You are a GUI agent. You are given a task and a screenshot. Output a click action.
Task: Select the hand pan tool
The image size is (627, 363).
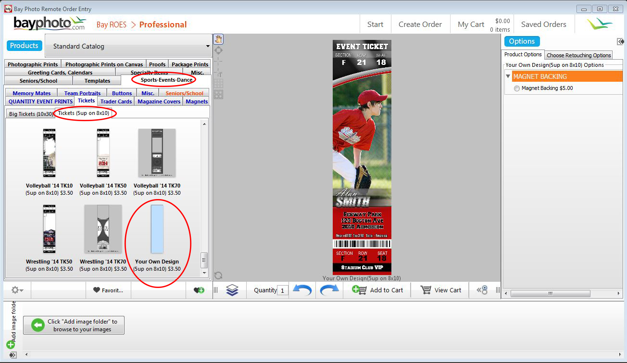pos(218,39)
